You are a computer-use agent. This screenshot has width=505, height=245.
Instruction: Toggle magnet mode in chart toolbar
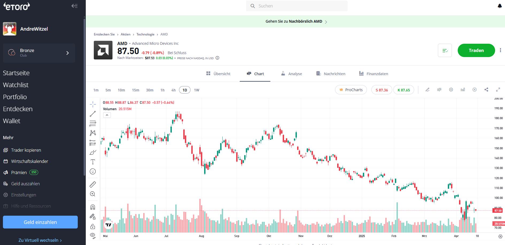[93, 207]
